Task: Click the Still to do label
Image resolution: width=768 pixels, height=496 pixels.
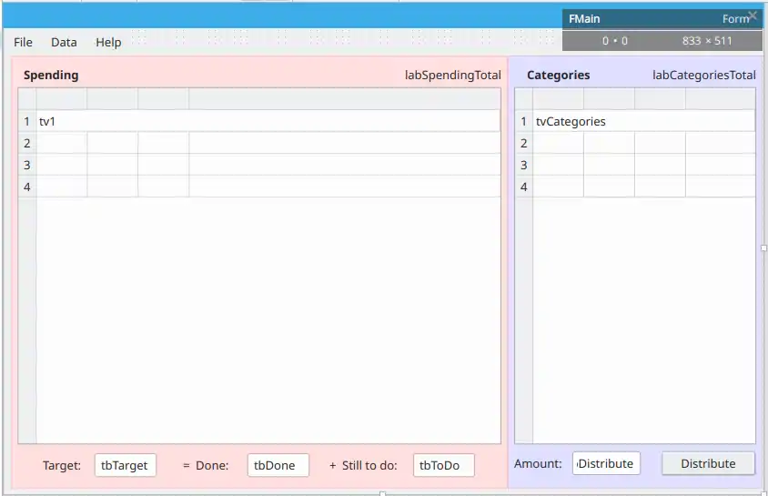Action: 369,465
